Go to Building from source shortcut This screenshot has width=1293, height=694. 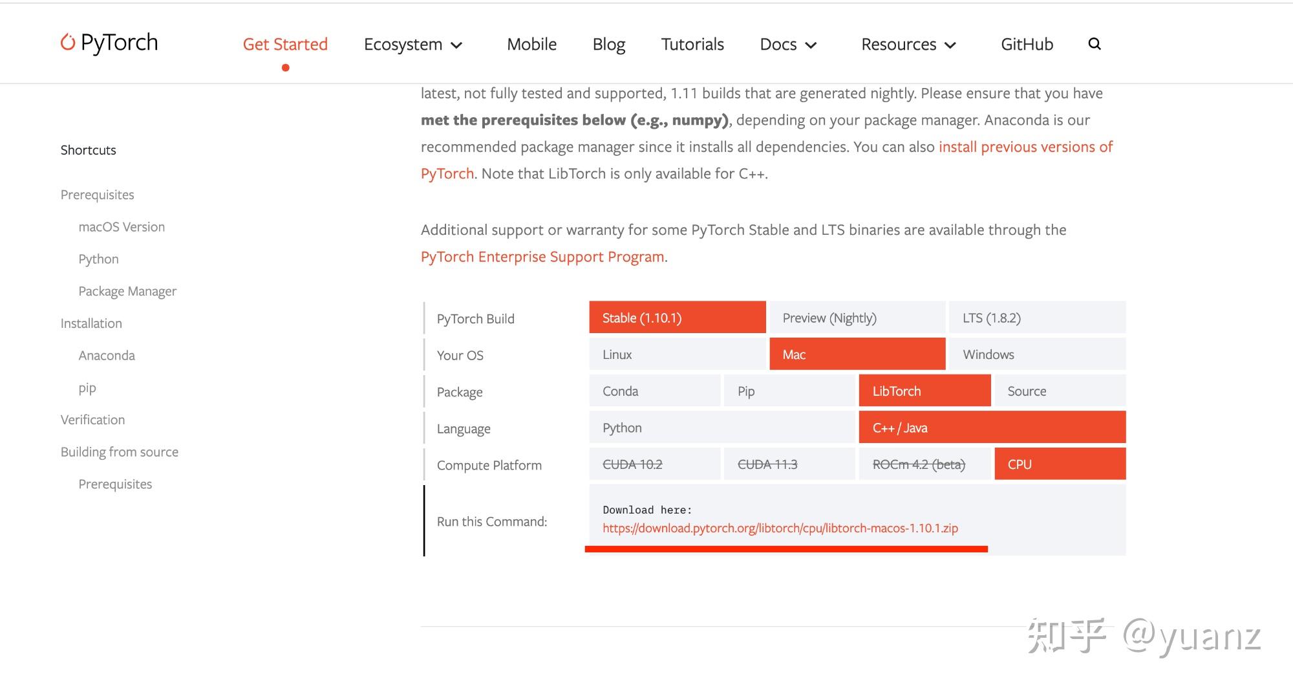pyautogui.click(x=120, y=452)
